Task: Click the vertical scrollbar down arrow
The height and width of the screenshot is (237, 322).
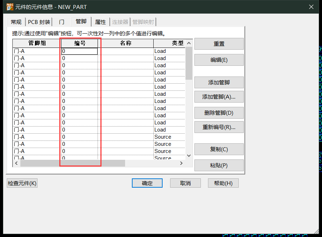Action: click(x=189, y=155)
